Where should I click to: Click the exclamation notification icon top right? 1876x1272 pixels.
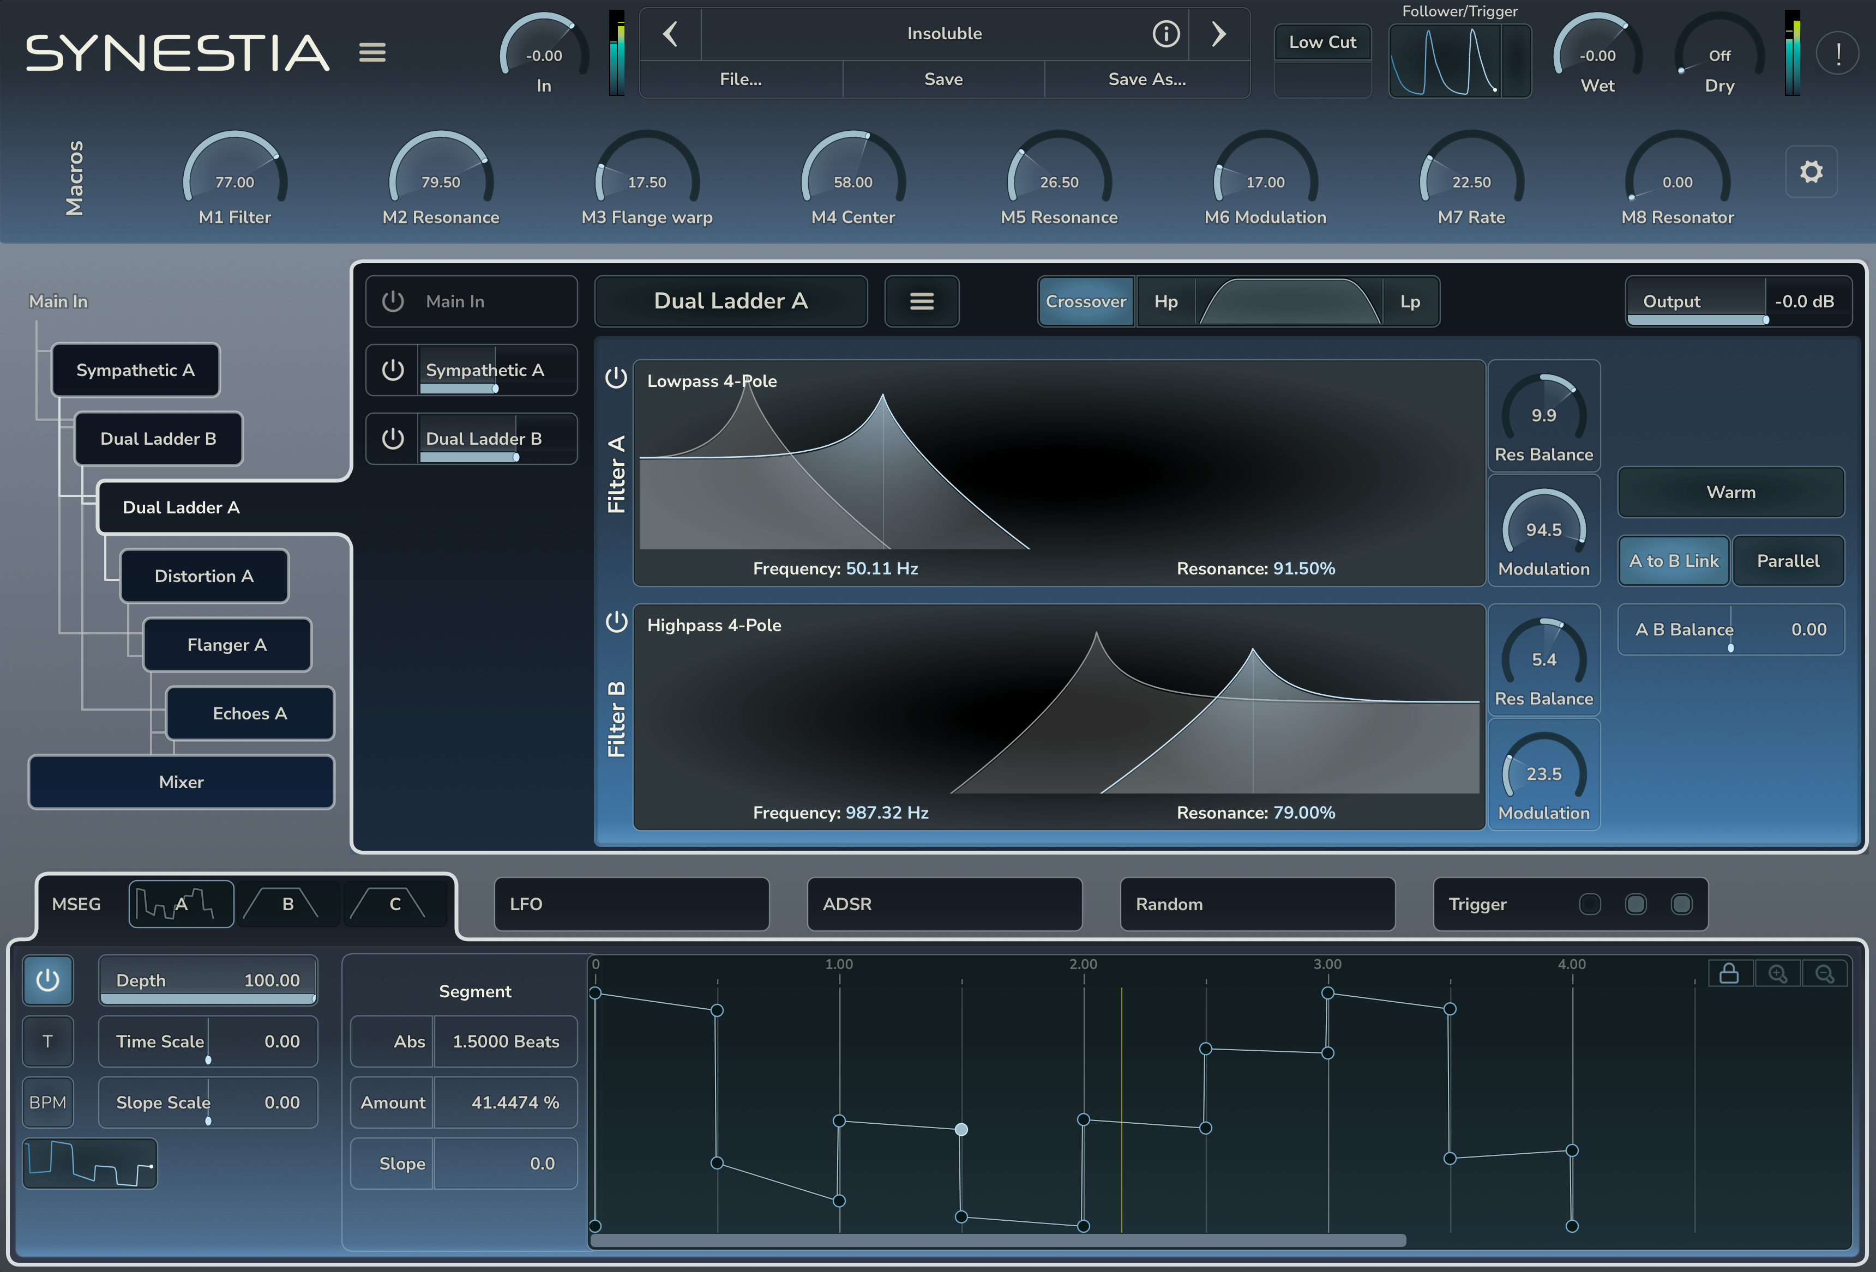click(1837, 52)
